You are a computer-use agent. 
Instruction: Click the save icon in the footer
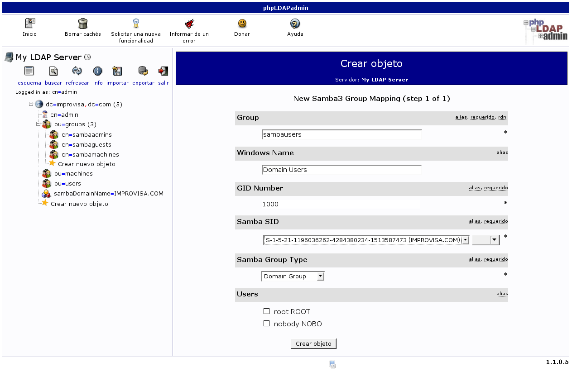[332, 364]
